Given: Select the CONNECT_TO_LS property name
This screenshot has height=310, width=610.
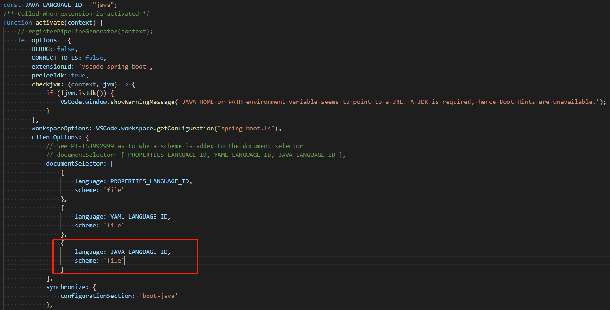Looking at the screenshot, I should pyautogui.click(x=54, y=58).
